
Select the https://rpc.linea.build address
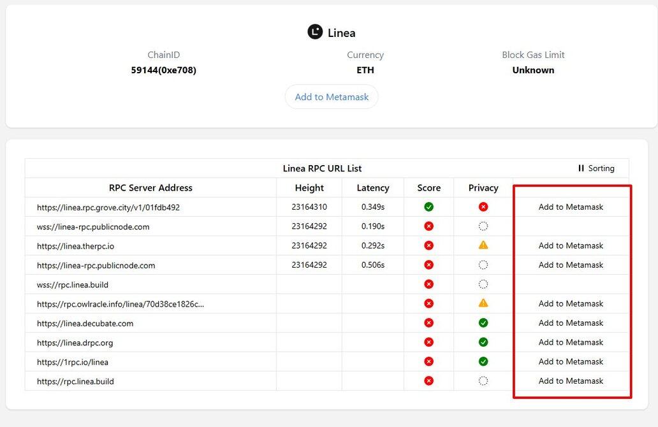(75, 381)
